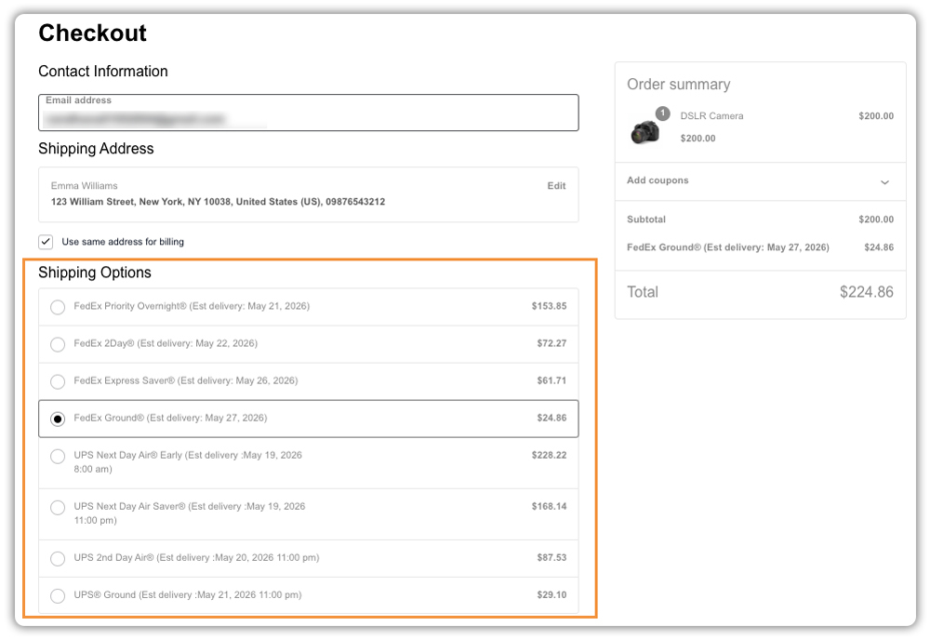
Task: Click the Shipping Options heading
Action: [95, 273]
